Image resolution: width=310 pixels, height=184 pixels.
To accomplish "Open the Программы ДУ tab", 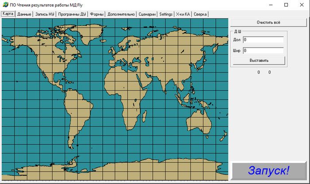I will point(72,14).
